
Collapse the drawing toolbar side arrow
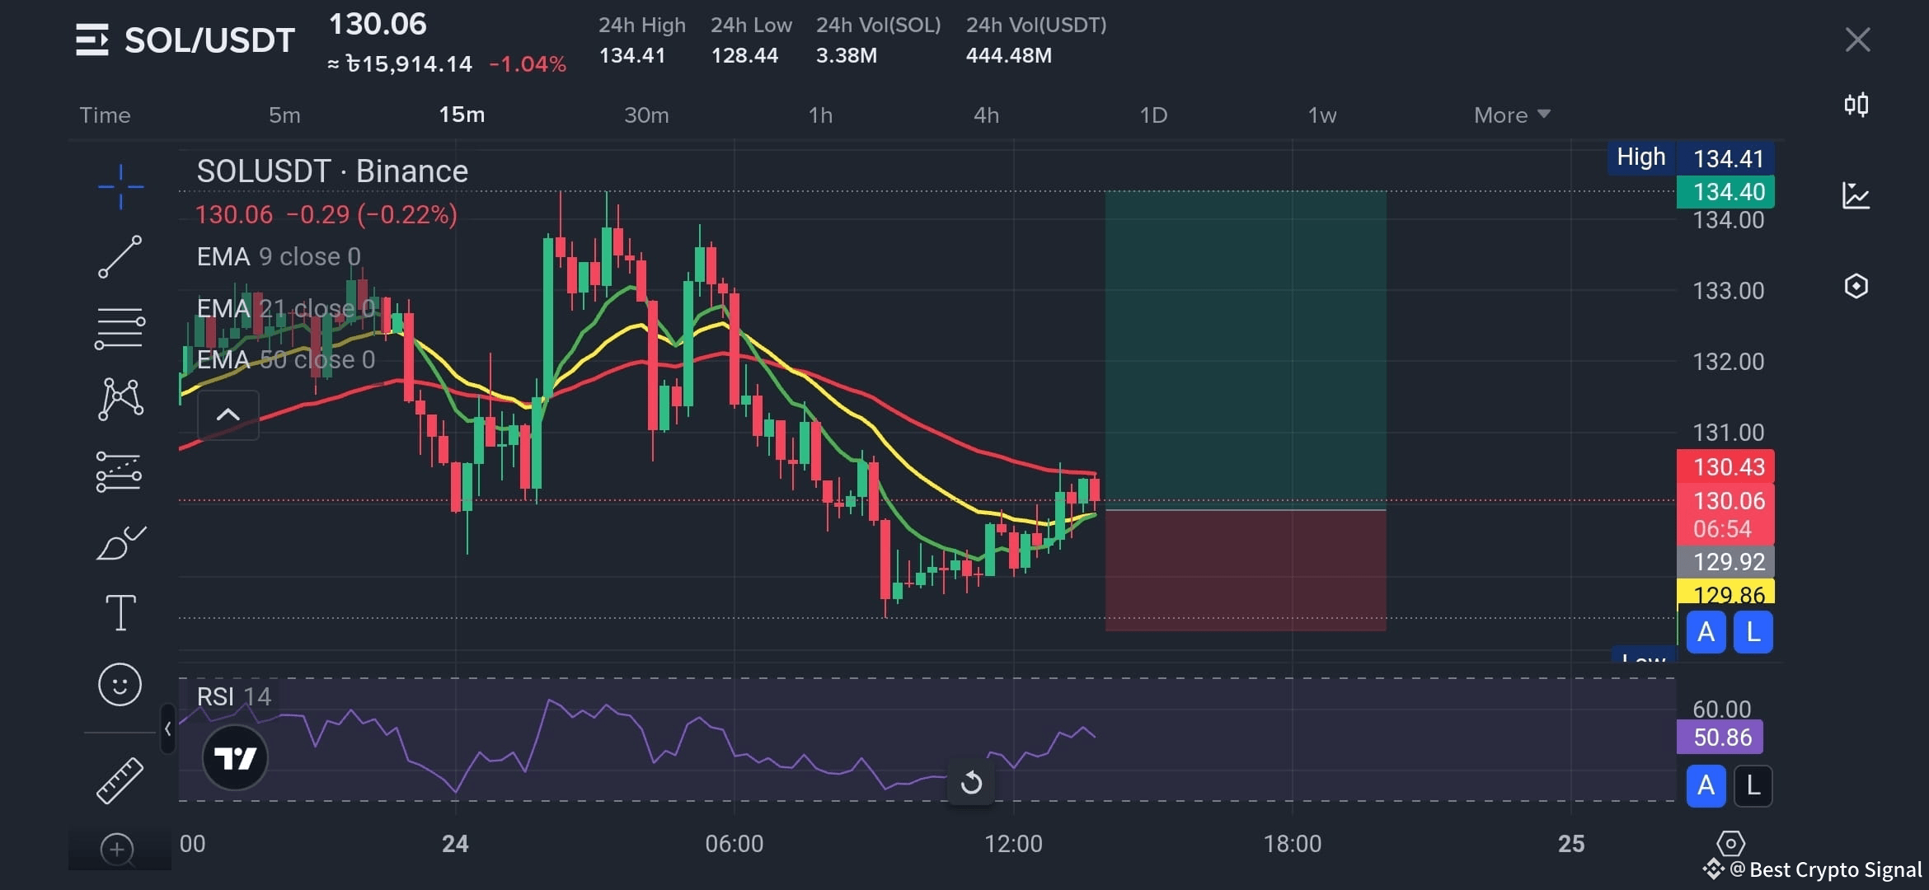167,728
